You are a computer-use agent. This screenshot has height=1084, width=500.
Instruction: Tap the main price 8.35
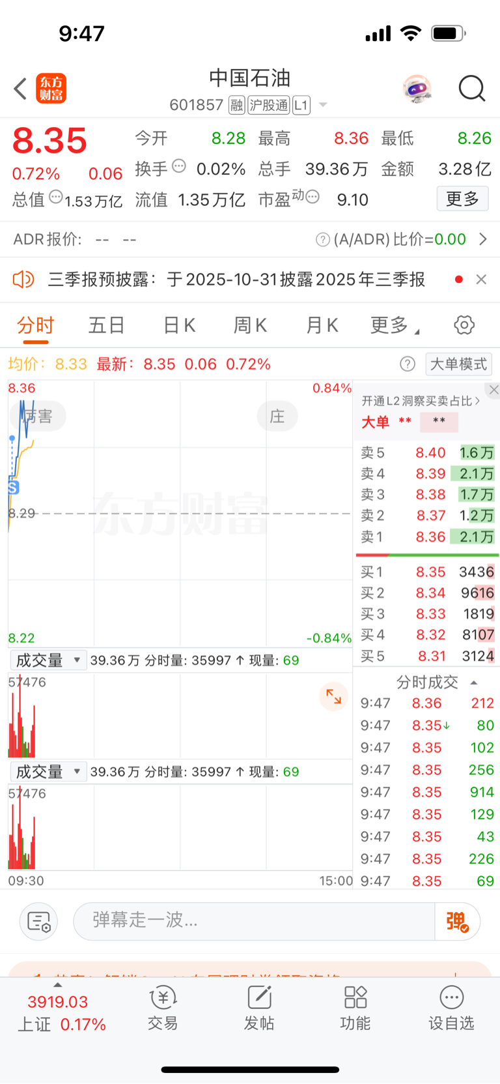(49, 140)
